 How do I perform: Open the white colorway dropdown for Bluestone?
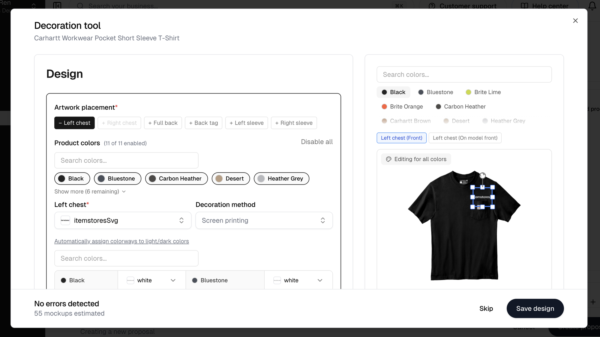coord(298,280)
